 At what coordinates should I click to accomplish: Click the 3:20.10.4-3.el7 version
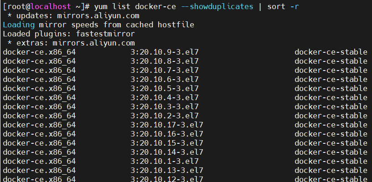click(x=165, y=97)
